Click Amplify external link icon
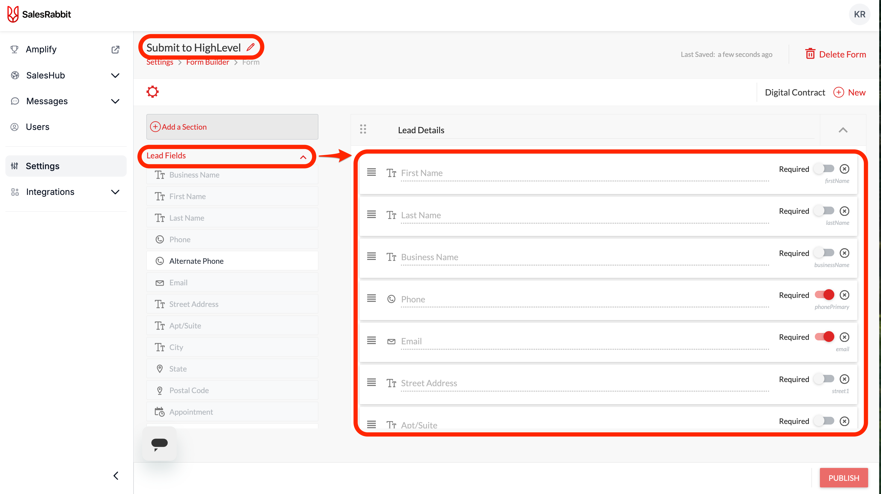 click(x=116, y=50)
